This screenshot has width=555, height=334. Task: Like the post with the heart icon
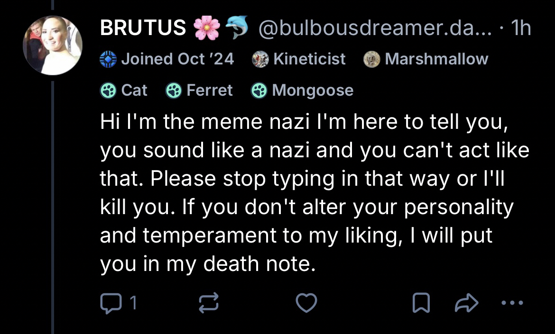click(306, 302)
